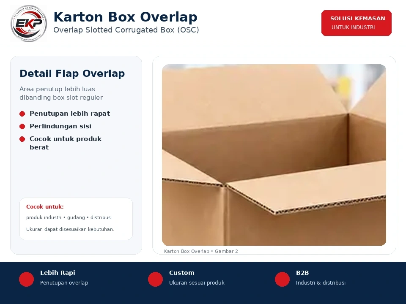Click the 'Penutupan lebih rapat' text
406x304 pixels.
70,114
